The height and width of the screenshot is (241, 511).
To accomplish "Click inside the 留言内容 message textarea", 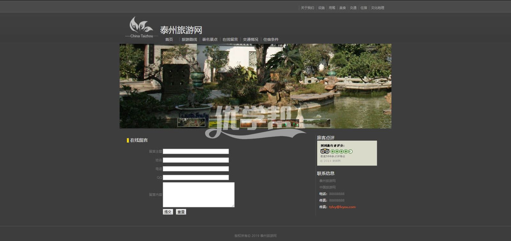I will click(x=198, y=195).
